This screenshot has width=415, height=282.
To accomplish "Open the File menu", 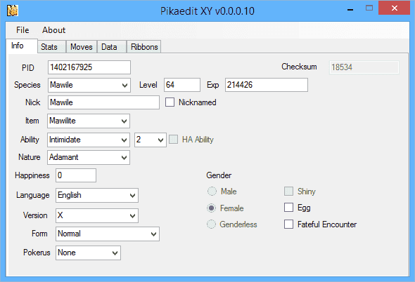I will [23, 30].
